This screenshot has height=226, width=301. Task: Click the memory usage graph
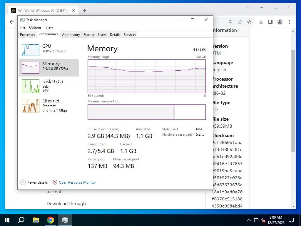coord(147,76)
